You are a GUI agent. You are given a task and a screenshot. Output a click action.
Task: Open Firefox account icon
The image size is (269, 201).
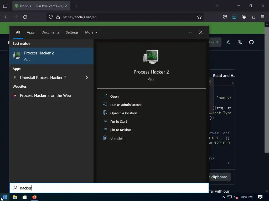click(x=244, y=17)
